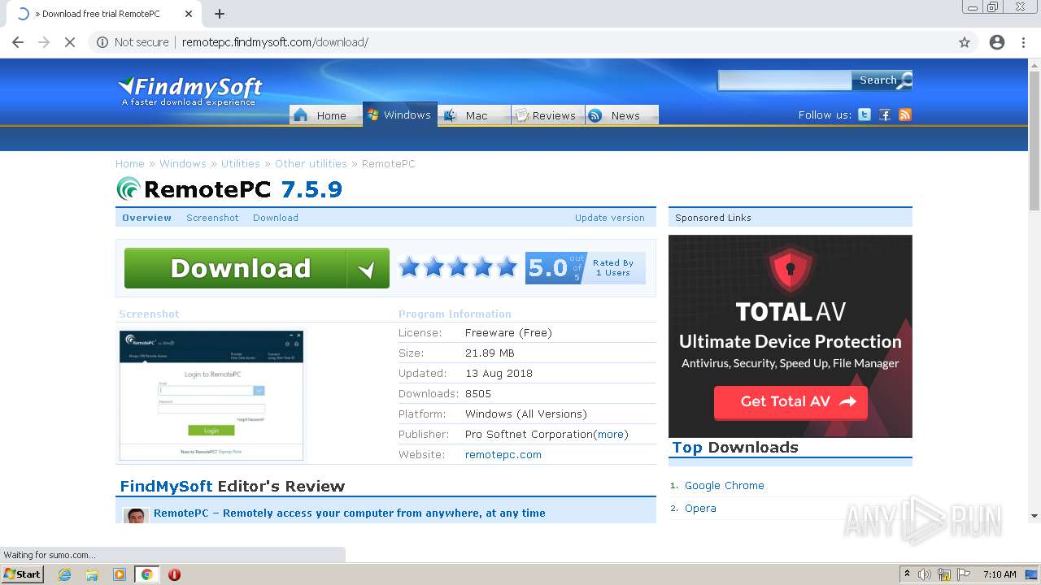1041x585 pixels.
Task: View site security info icon
Action: coord(102,42)
